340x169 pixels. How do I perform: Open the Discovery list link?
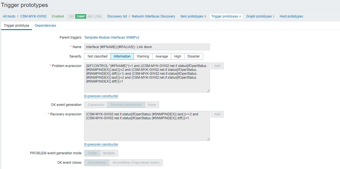point(117,16)
